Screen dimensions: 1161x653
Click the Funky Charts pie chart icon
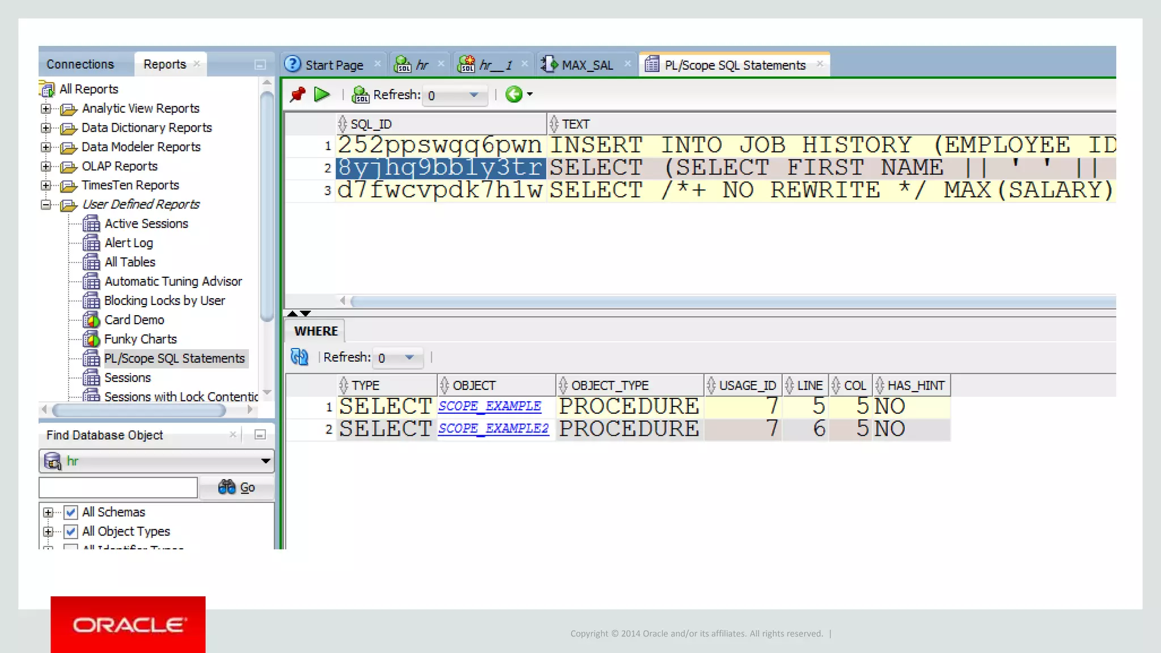[x=91, y=340]
